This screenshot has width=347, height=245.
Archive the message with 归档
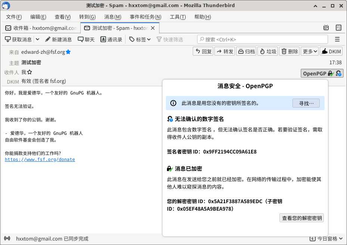click(x=246, y=51)
